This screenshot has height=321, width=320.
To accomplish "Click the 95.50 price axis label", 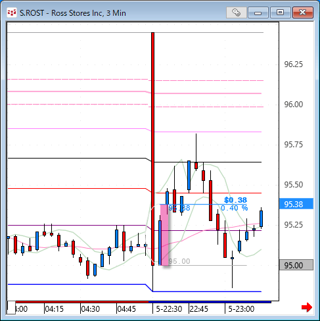I will (294, 185).
